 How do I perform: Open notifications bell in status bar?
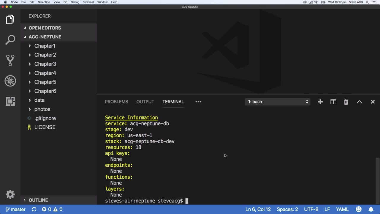[371, 209]
